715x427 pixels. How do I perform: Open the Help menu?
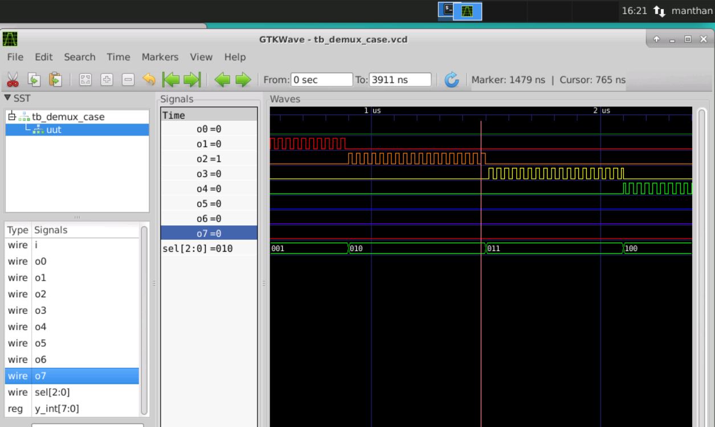pyautogui.click(x=235, y=57)
